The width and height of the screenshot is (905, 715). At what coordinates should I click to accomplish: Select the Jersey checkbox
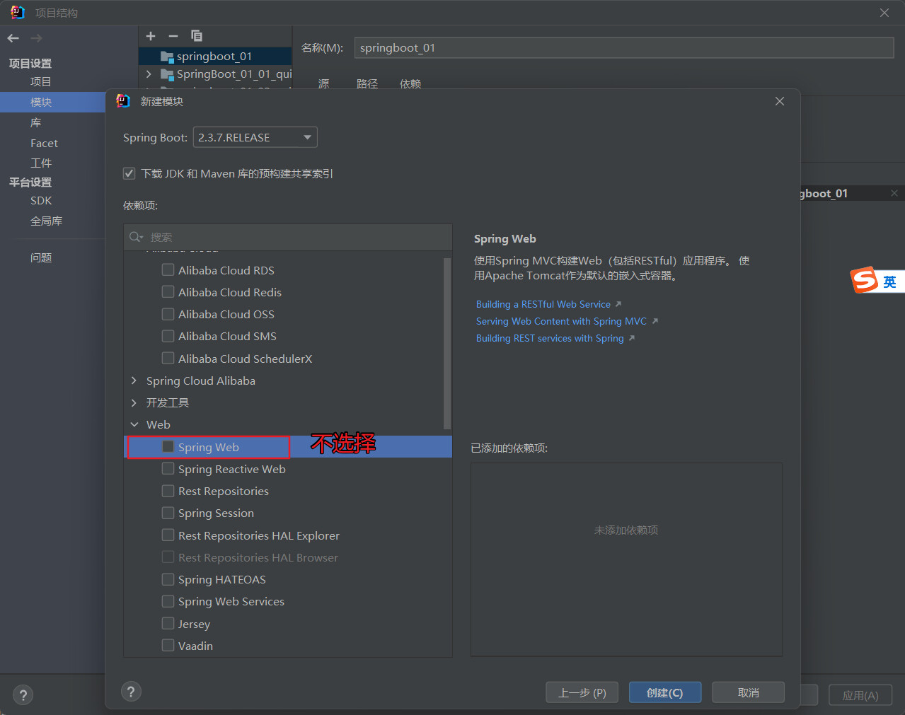[x=168, y=623]
